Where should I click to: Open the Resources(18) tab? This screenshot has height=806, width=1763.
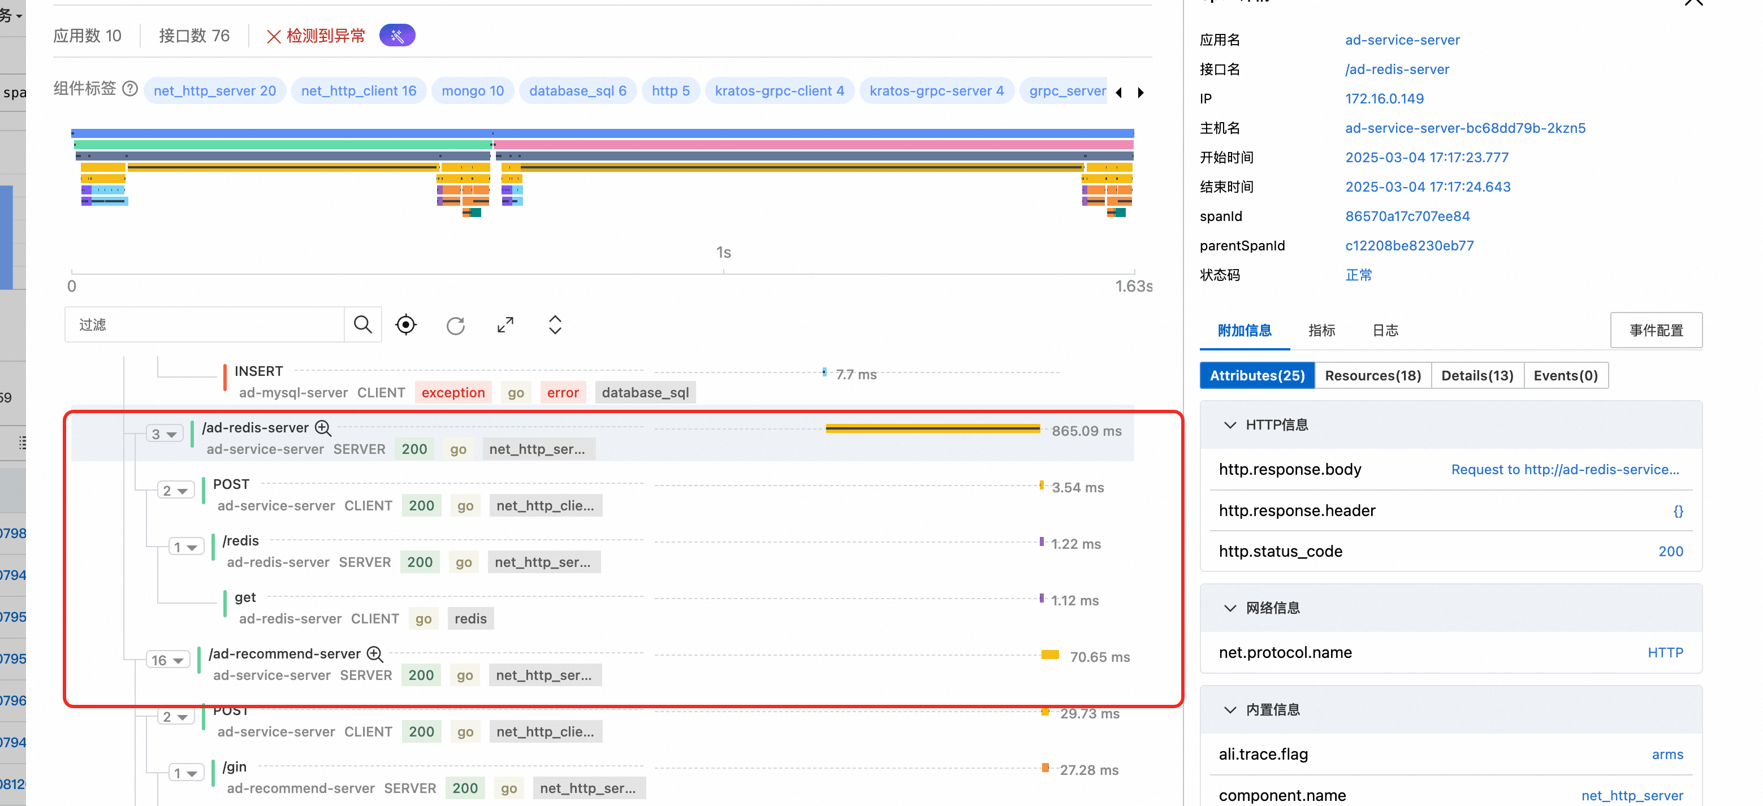coord(1372,376)
